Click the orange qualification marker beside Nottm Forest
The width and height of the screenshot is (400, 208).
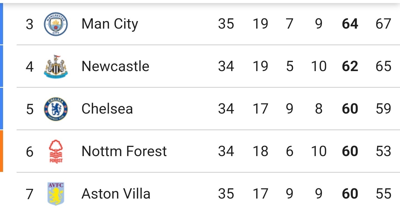1,151
